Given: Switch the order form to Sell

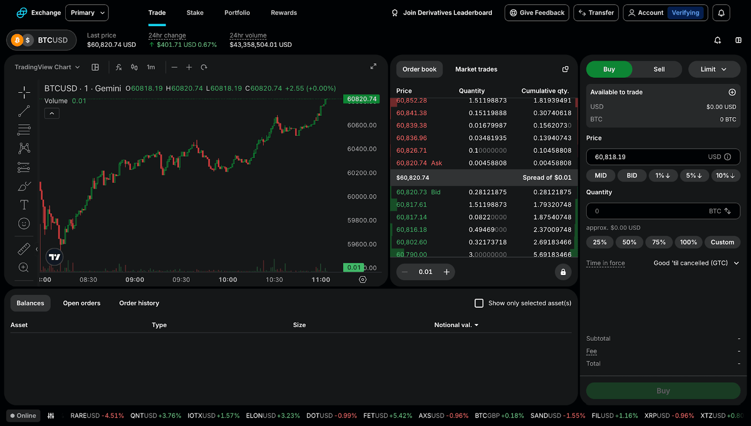Looking at the screenshot, I should pyautogui.click(x=658, y=69).
